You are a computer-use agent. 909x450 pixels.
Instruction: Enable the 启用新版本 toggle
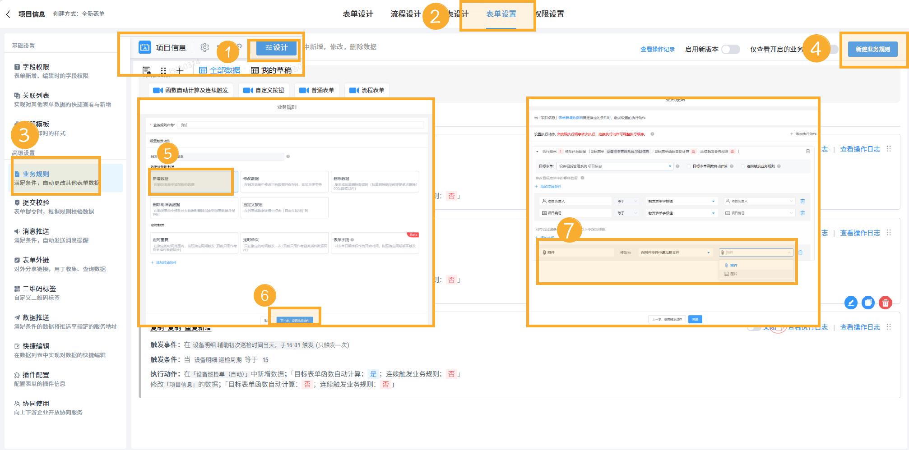tap(731, 50)
